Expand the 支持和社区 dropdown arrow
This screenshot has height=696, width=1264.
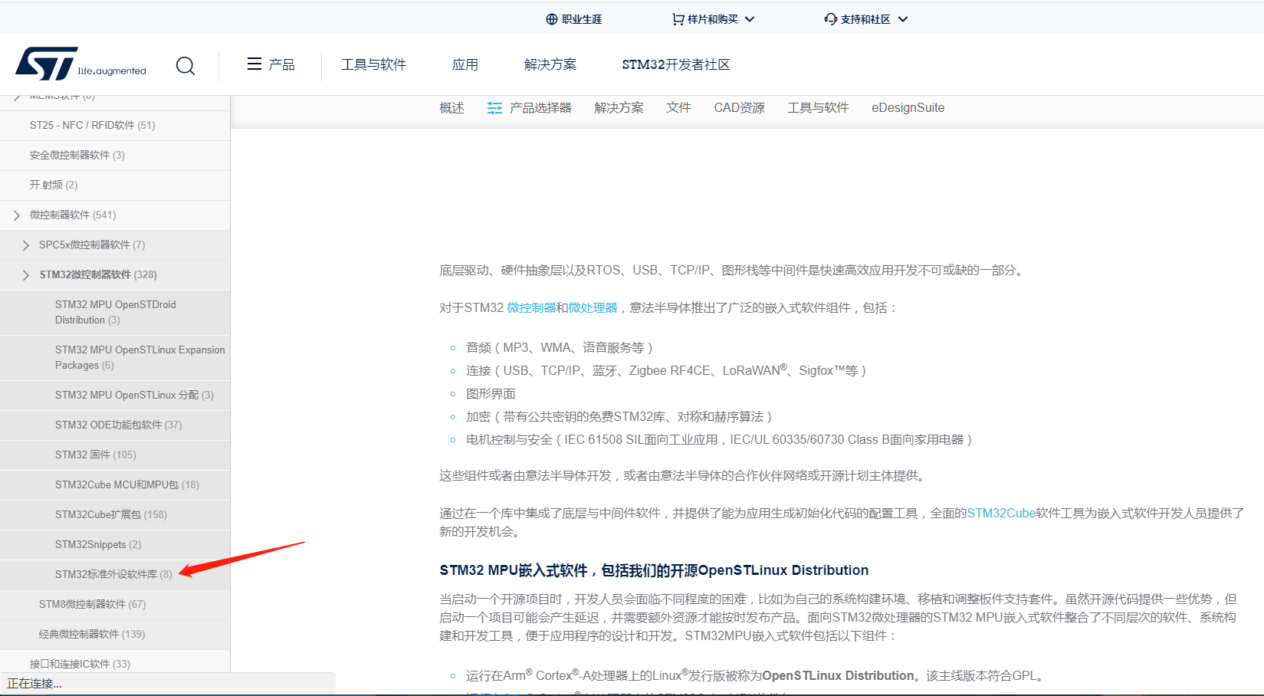pos(903,19)
